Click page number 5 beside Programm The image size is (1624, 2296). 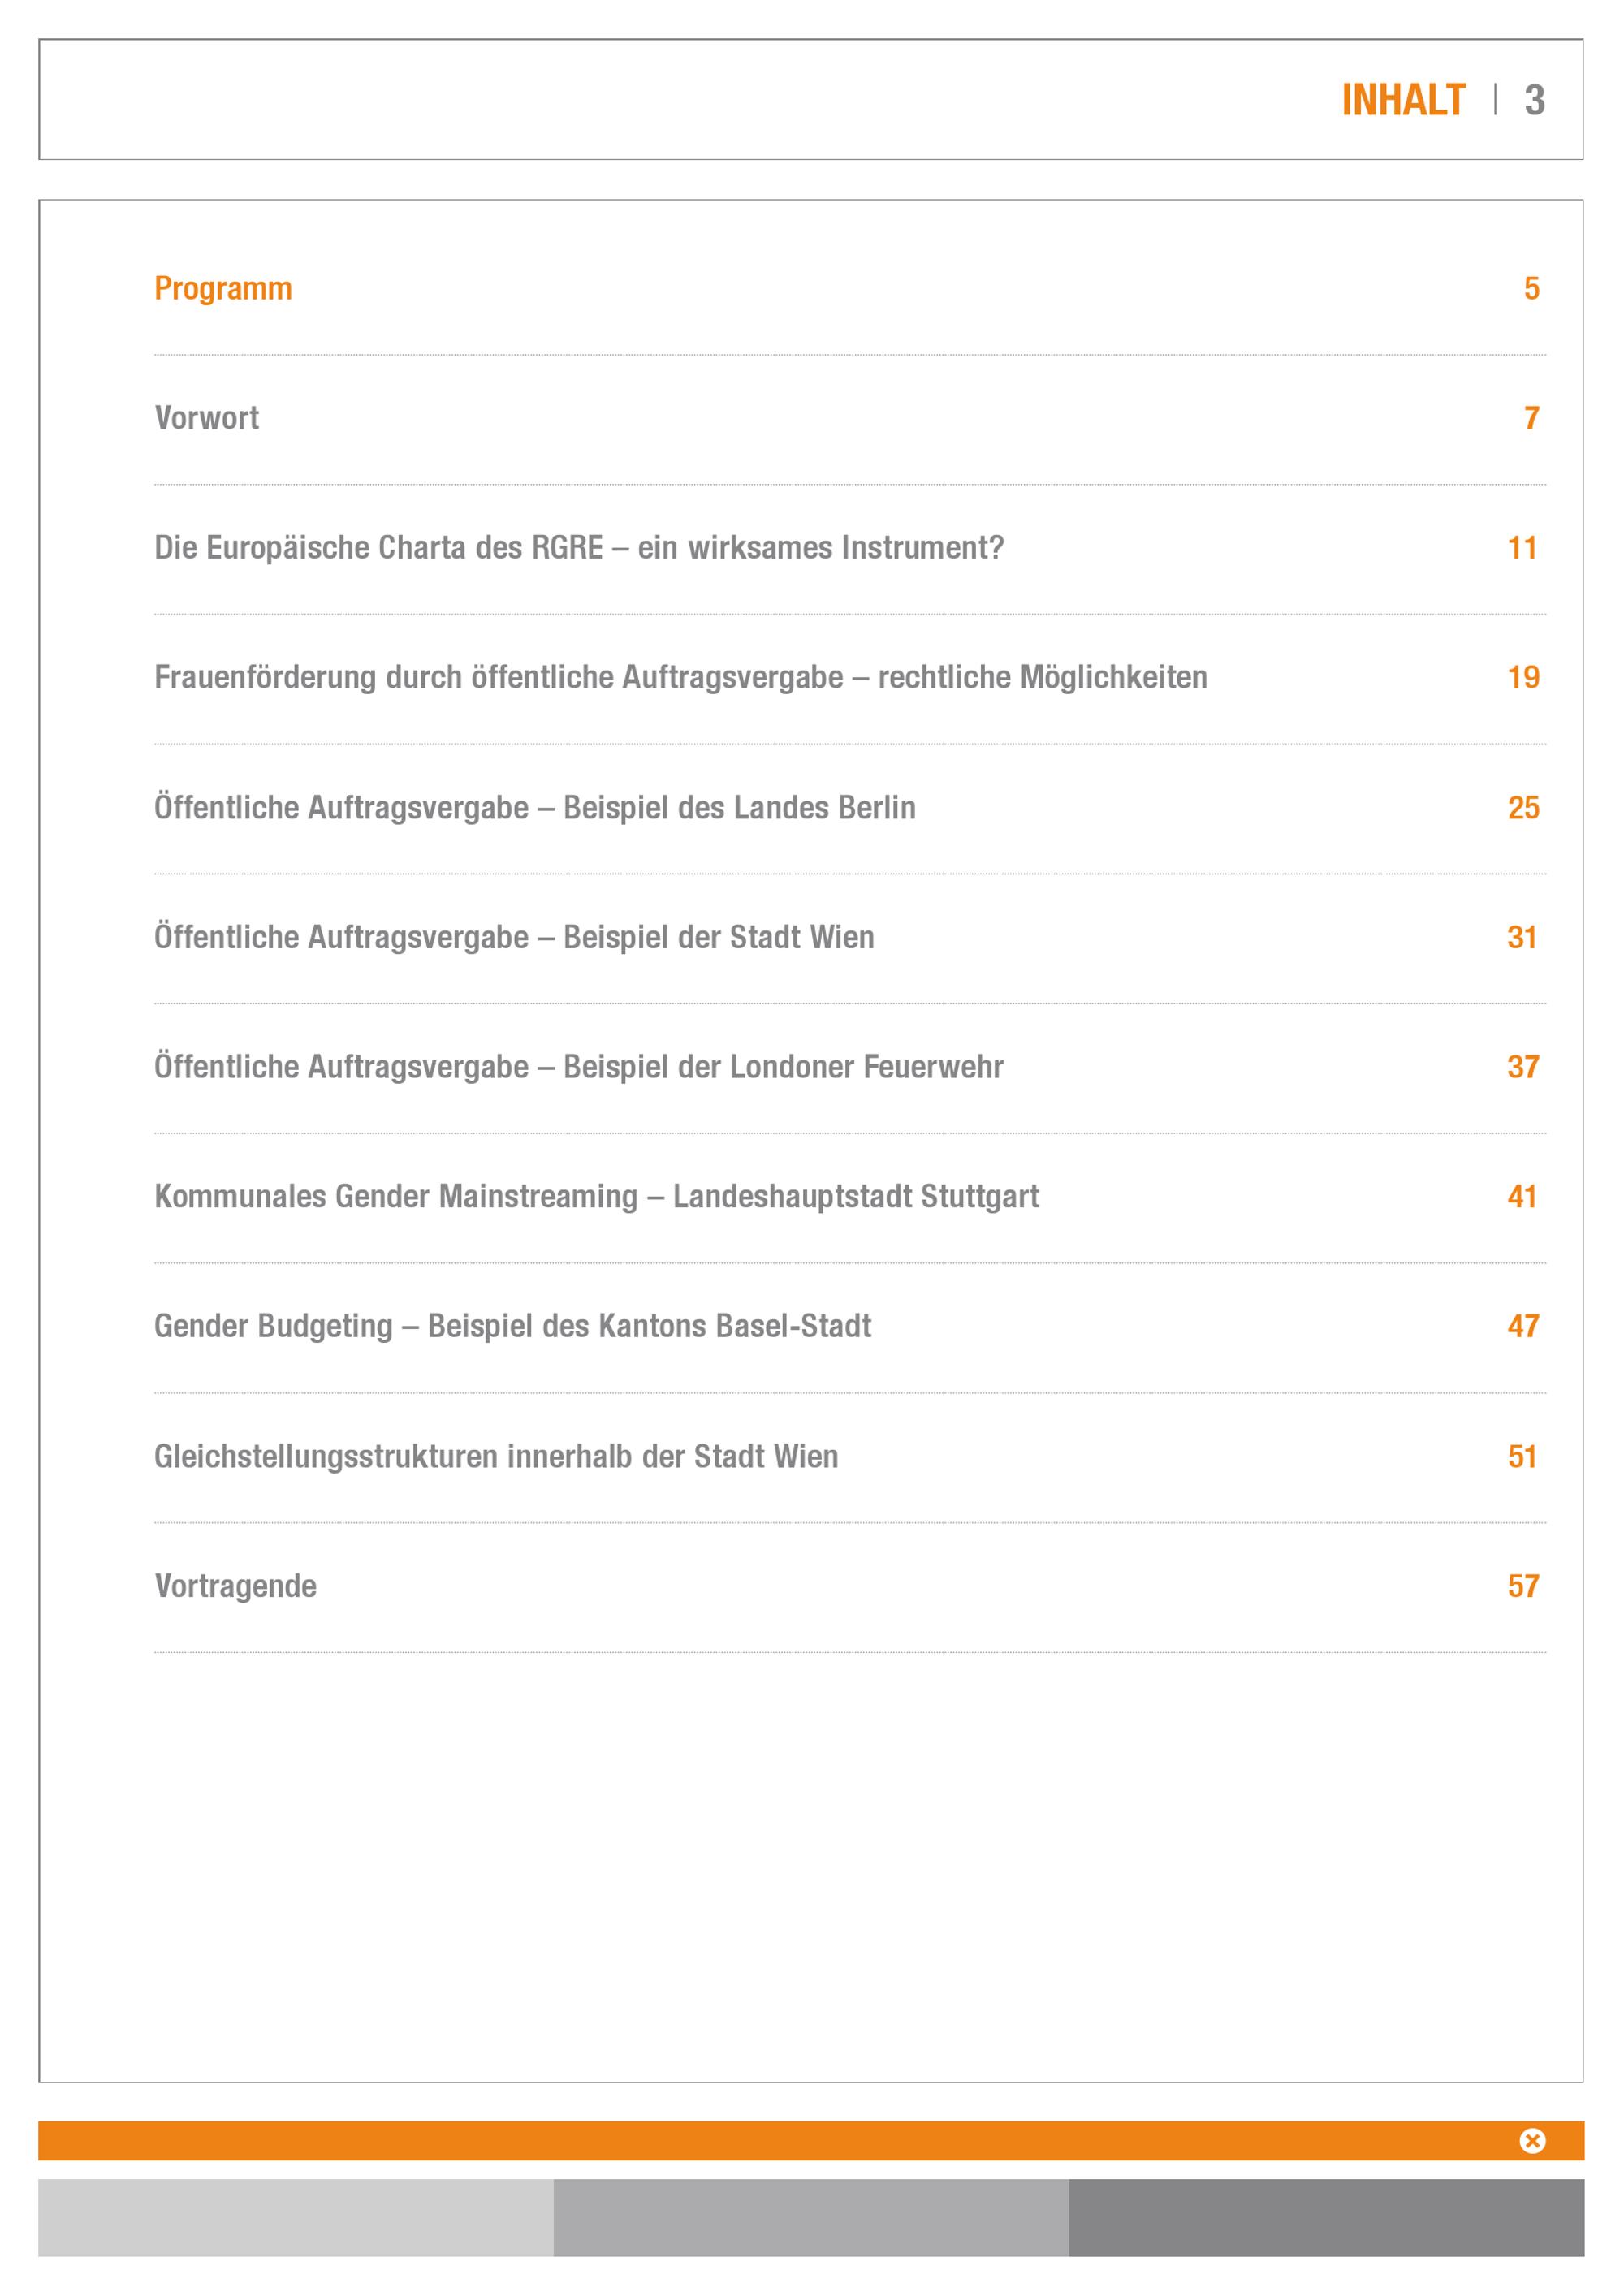[x=1531, y=289]
